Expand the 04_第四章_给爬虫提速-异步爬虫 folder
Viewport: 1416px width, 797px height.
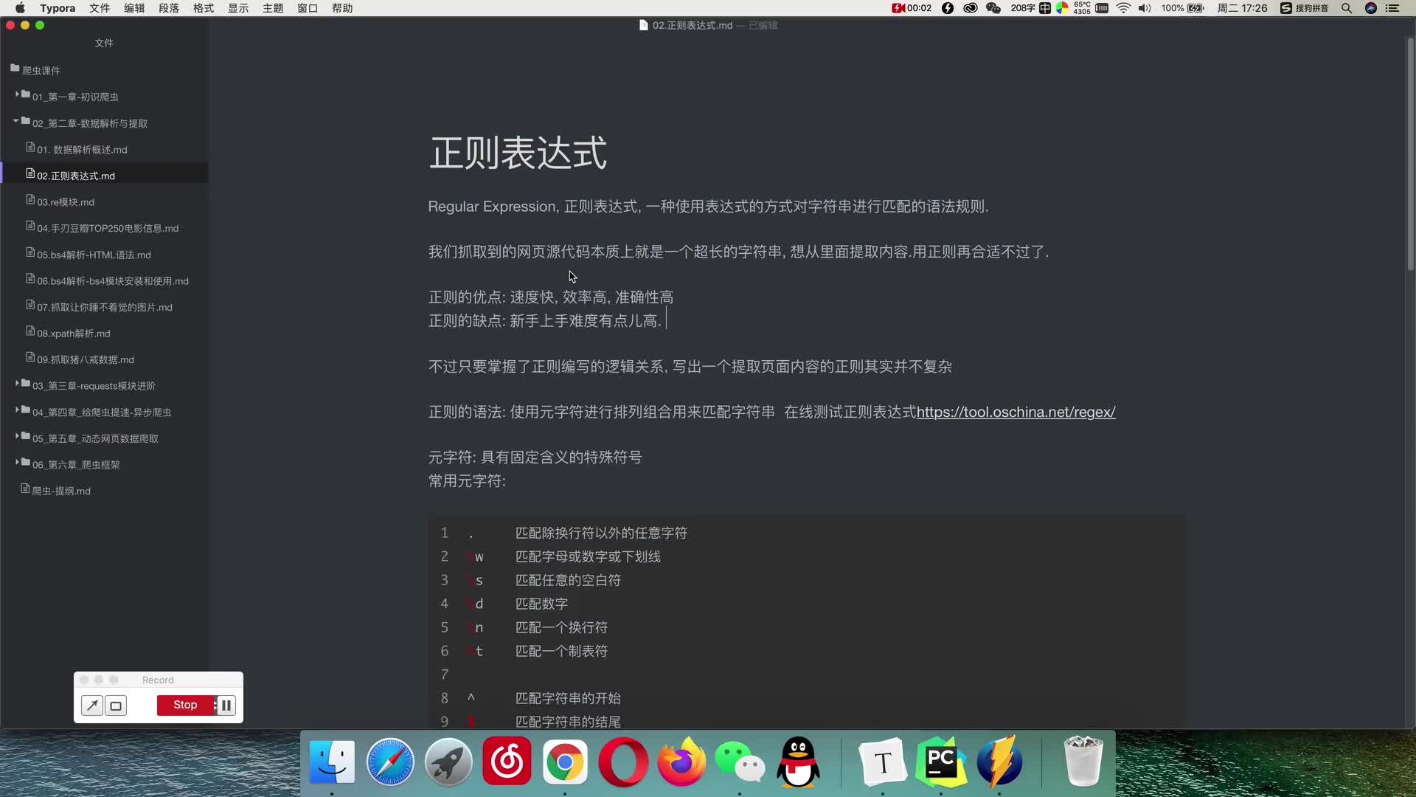pos(17,410)
